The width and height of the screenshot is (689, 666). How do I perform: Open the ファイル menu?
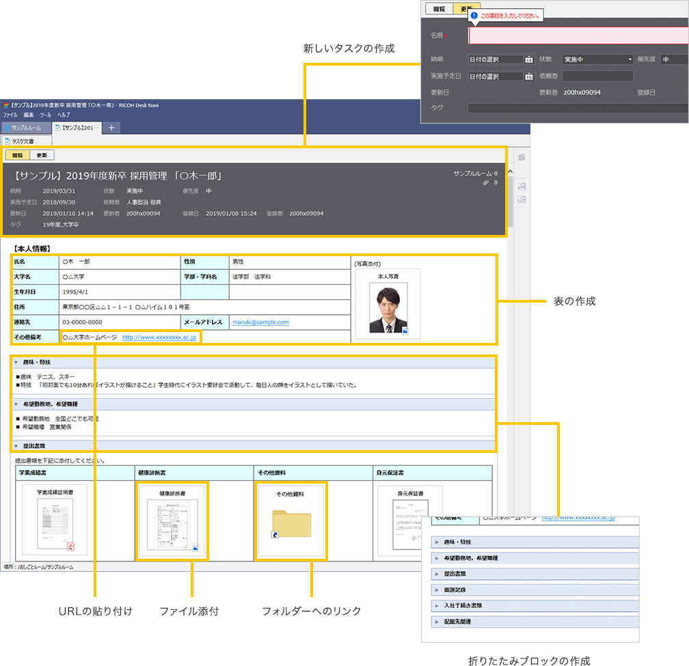tap(10, 115)
